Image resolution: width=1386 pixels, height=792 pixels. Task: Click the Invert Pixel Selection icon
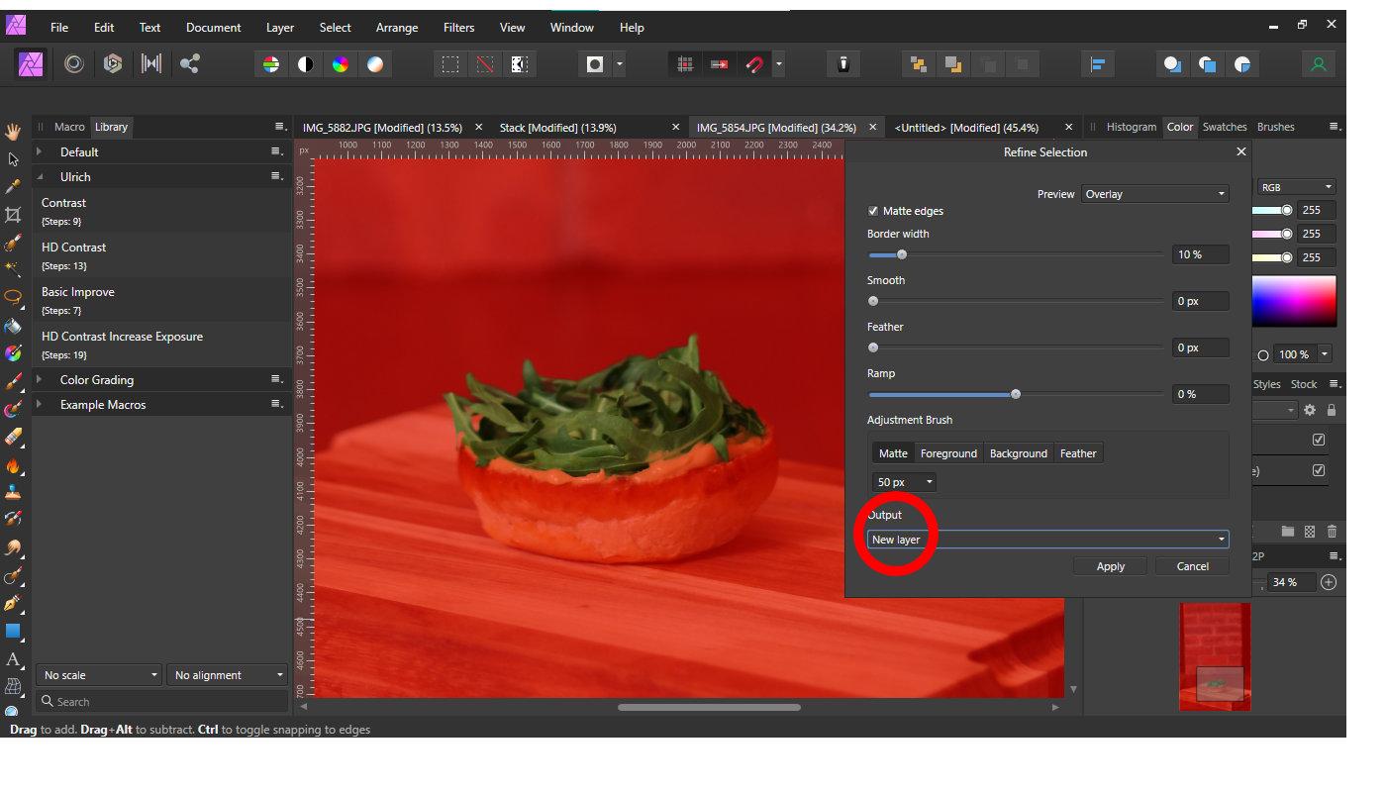(519, 64)
